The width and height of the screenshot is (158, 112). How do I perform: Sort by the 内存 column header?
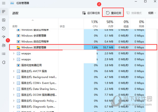tap(107, 24)
